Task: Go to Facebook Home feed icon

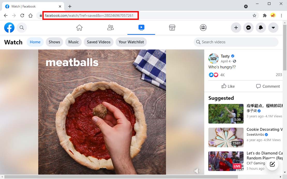Action: click(x=79, y=28)
